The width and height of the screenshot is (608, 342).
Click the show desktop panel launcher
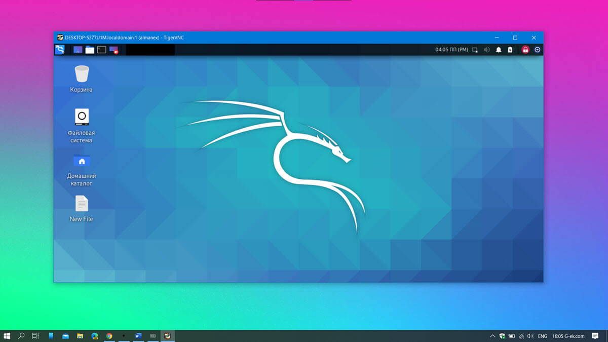pyautogui.click(x=78, y=50)
